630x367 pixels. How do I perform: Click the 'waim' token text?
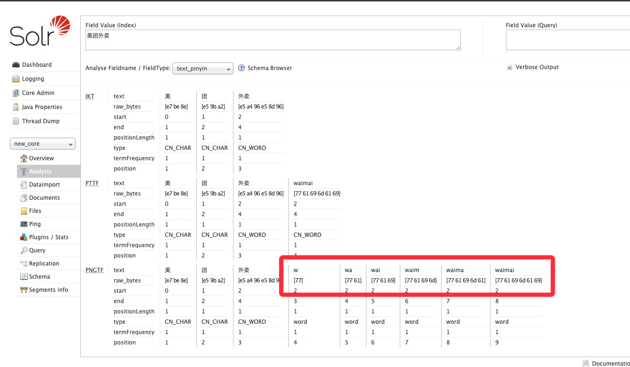(x=412, y=270)
